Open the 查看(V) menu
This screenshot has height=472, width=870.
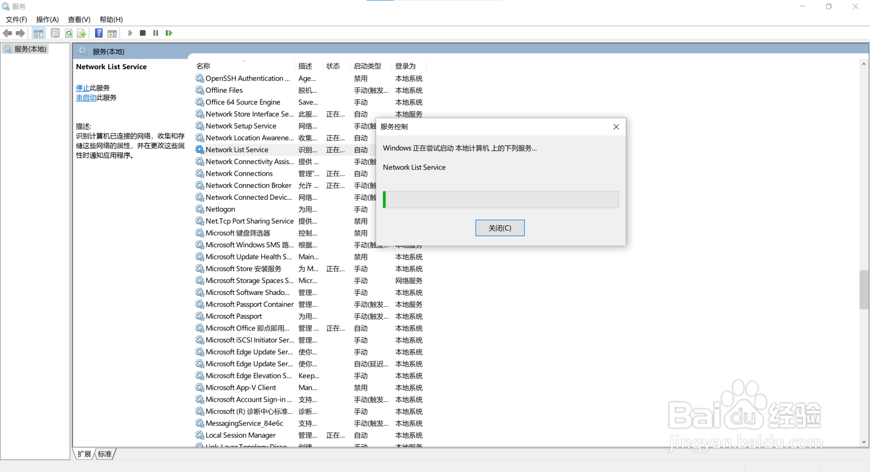(79, 19)
